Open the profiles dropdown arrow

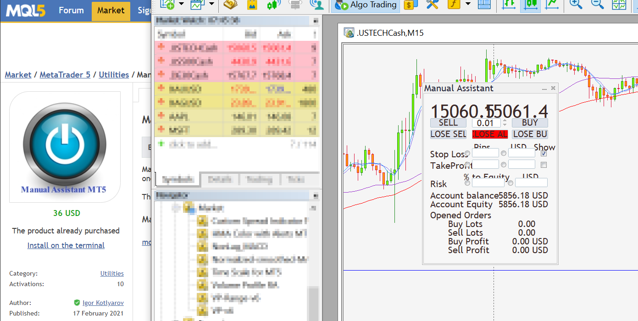(211, 5)
